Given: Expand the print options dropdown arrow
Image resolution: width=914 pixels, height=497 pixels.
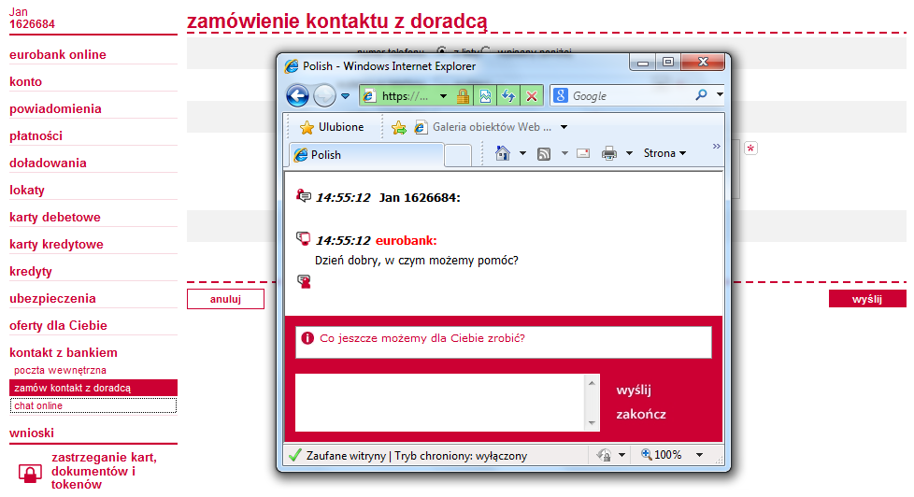Looking at the screenshot, I should tap(629, 153).
